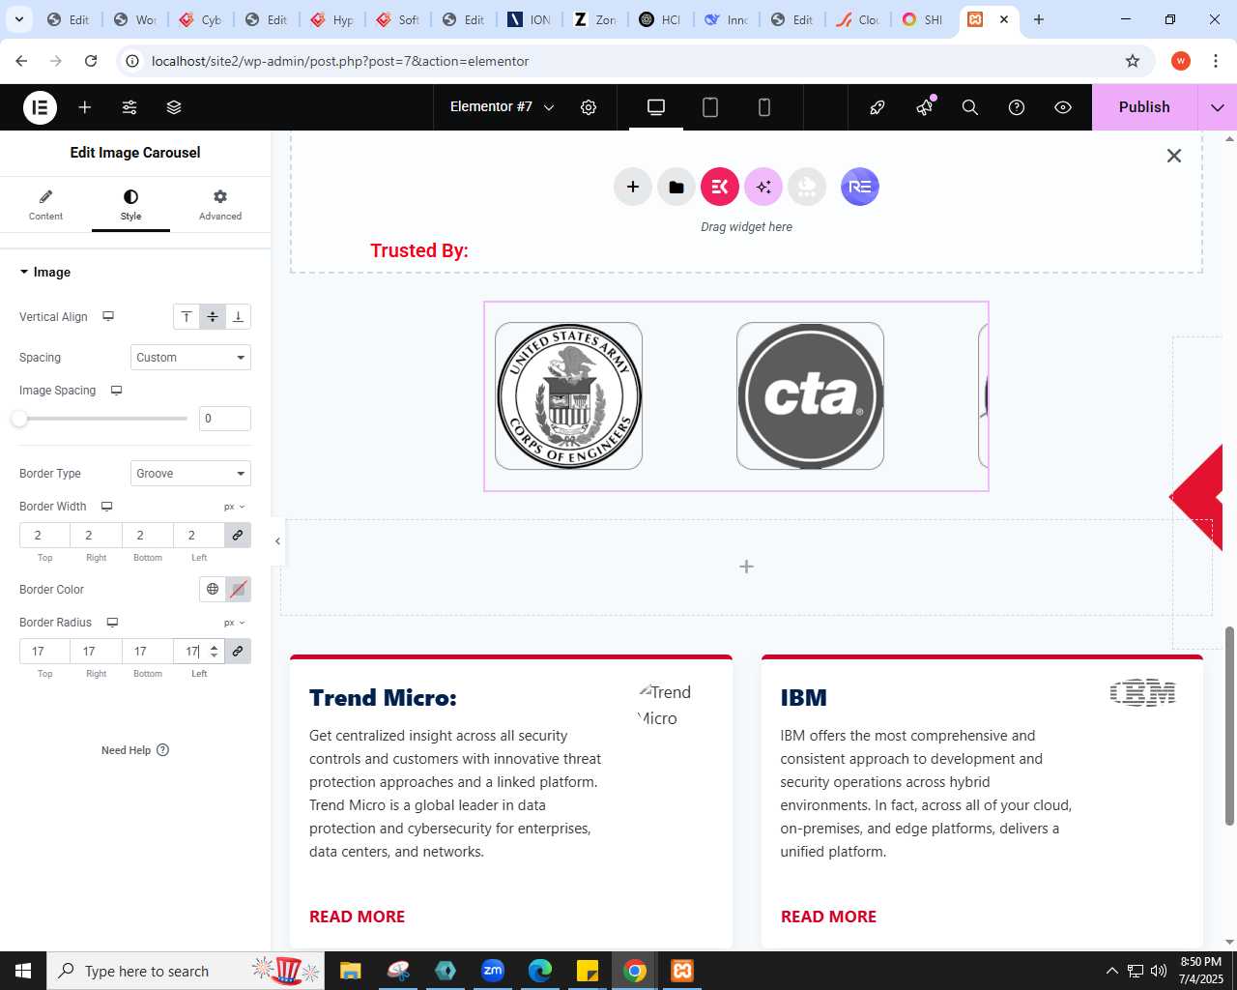Open the Structure layers icon
The width and height of the screenshot is (1237, 990).
coord(174,107)
